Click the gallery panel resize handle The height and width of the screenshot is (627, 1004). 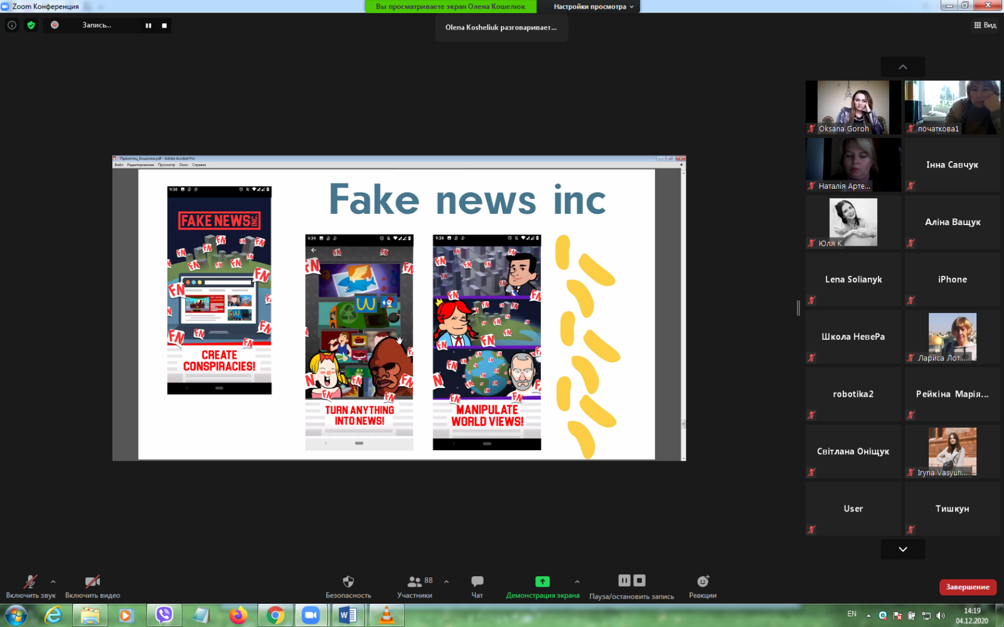798,308
